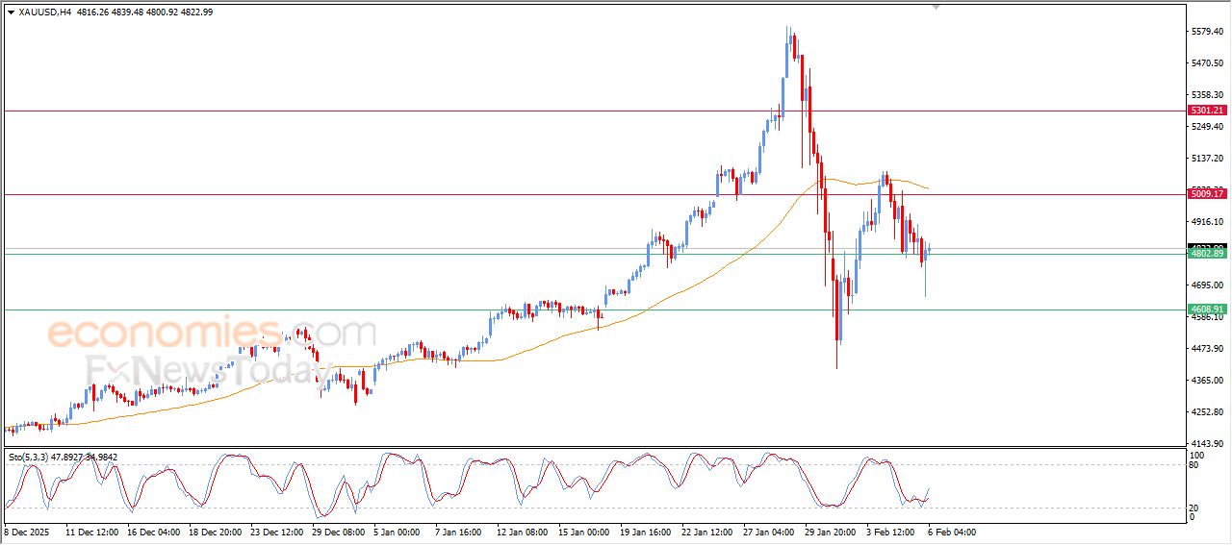Click the 15 Jan 00:00 time label

pyautogui.click(x=584, y=532)
